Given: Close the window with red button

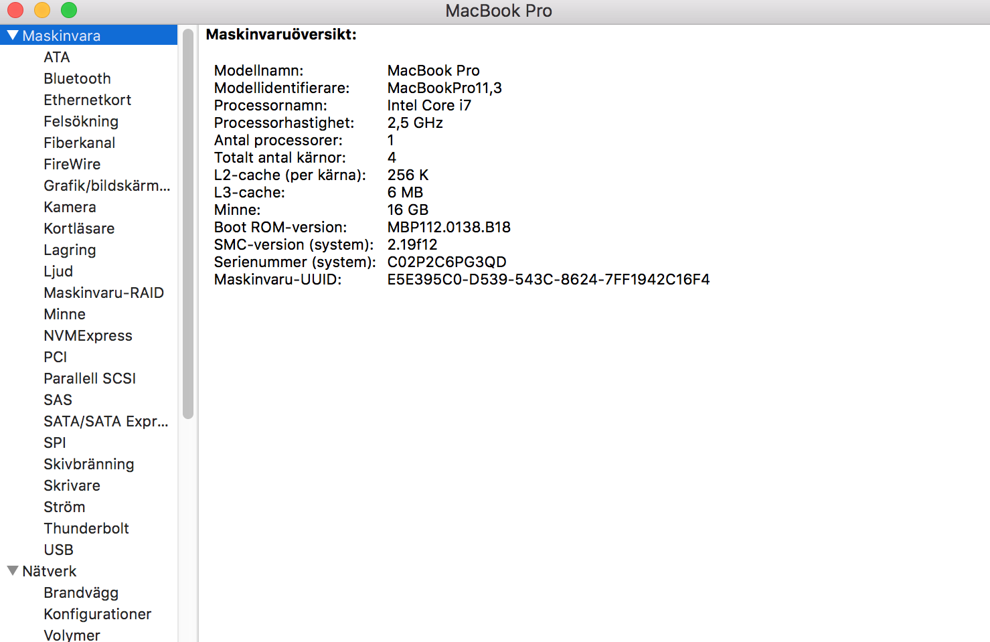Looking at the screenshot, I should pyautogui.click(x=15, y=10).
